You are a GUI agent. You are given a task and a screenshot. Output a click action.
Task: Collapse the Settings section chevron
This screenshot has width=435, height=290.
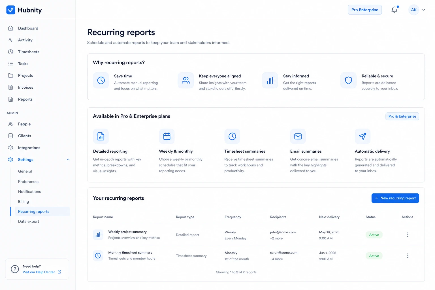click(68, 160)
